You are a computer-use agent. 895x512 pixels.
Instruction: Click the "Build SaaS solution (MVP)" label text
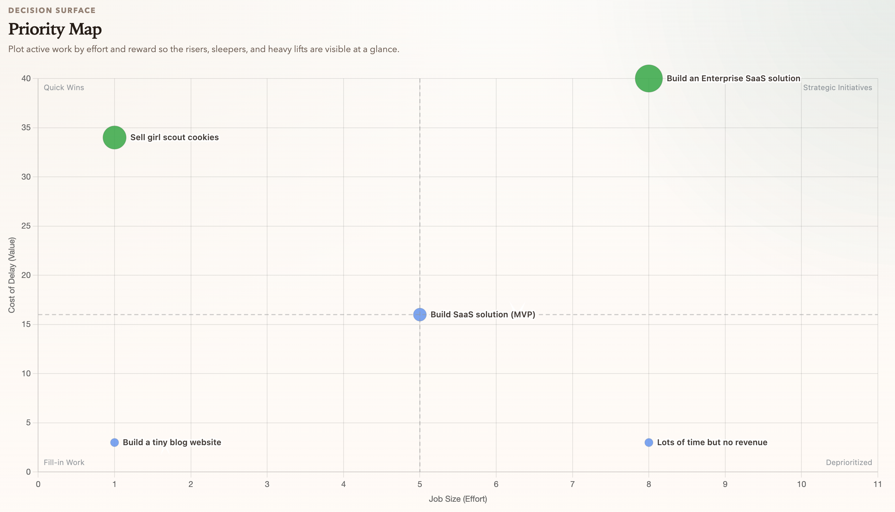483,314
